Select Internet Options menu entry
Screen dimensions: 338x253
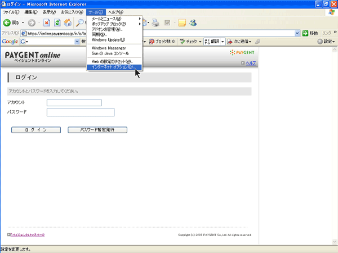(x=114, y=67)
